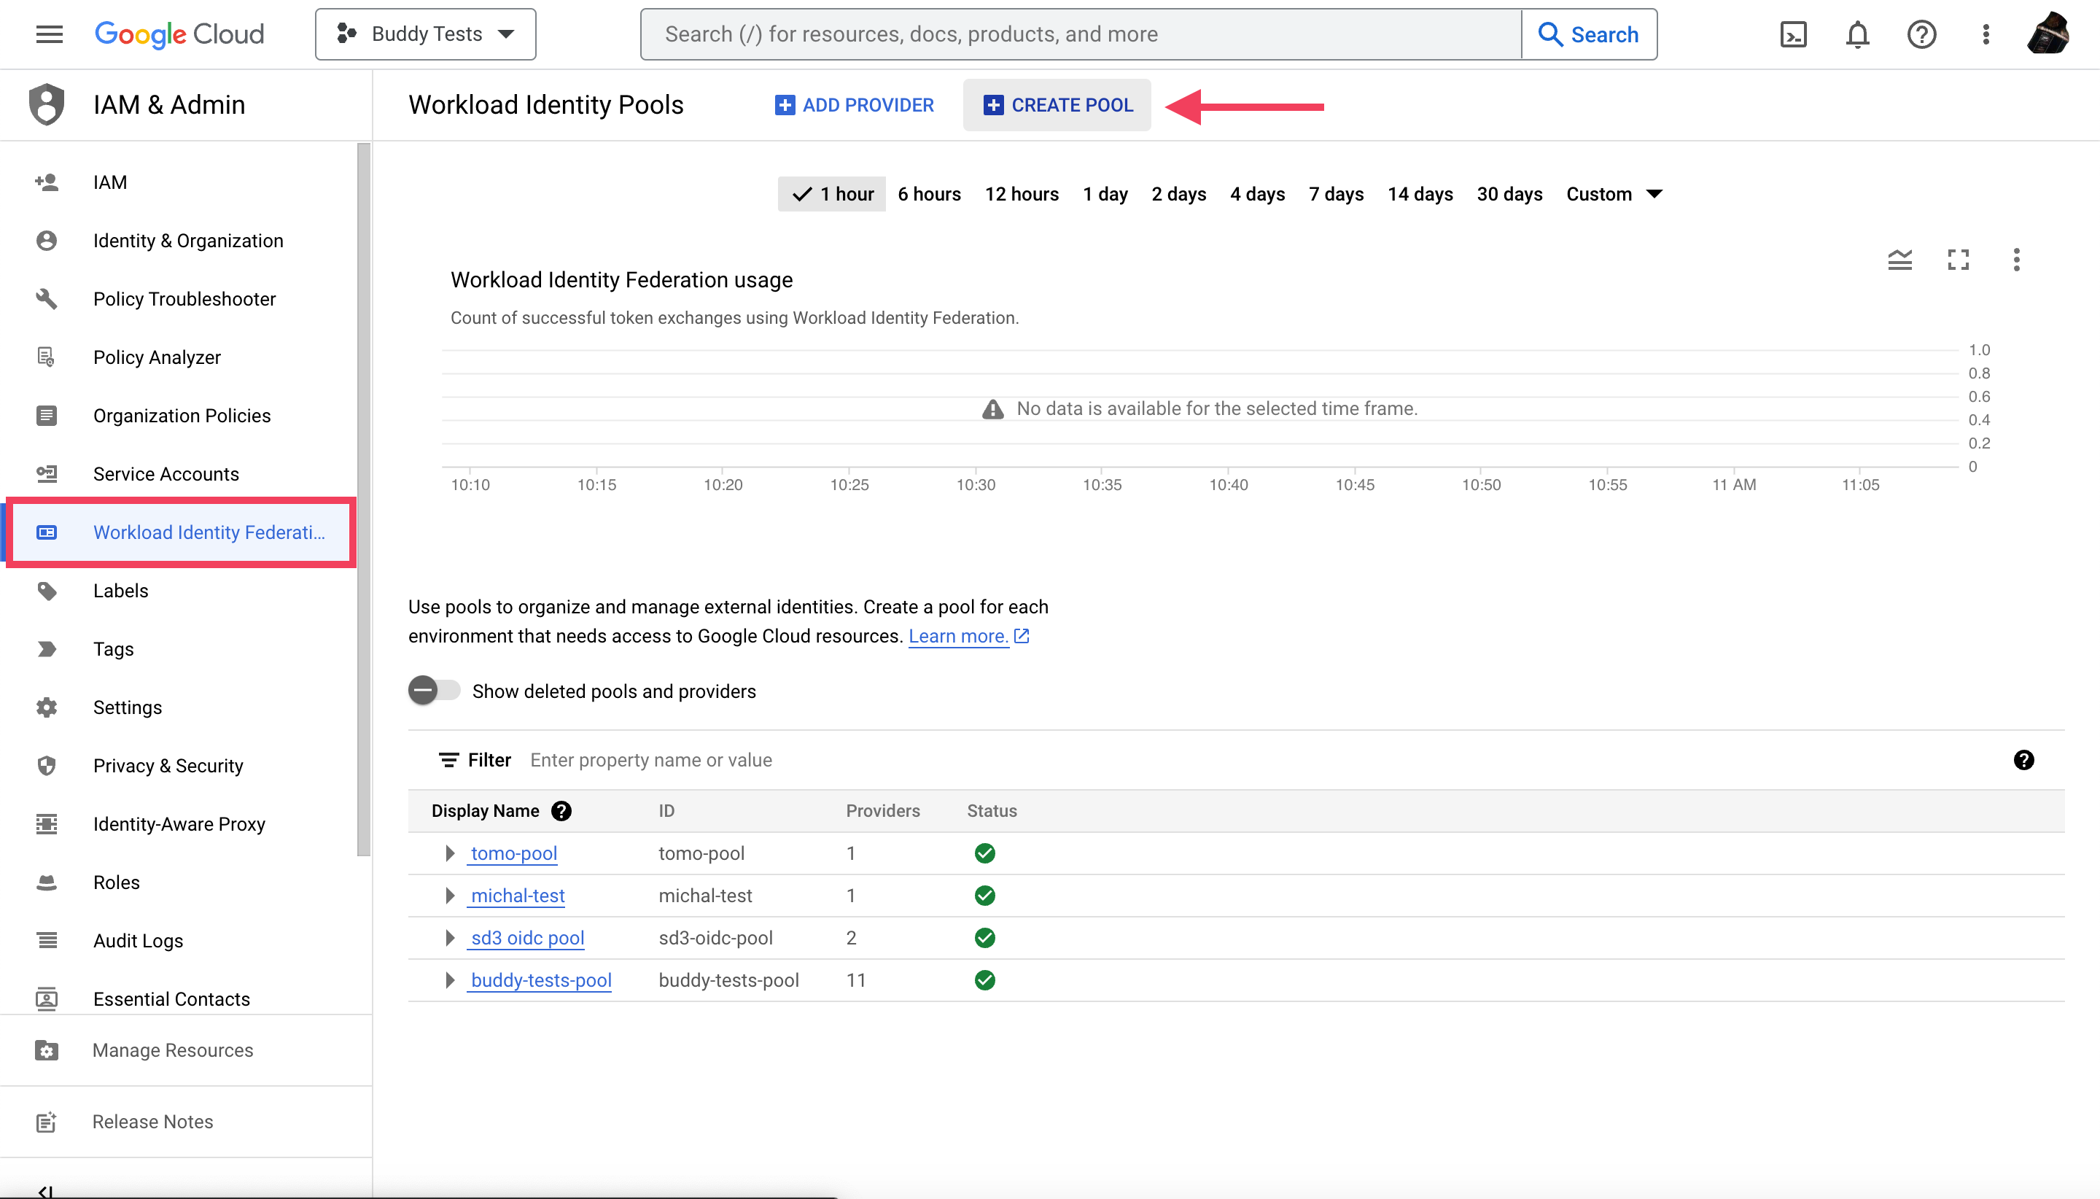
Task: Select the 30 days time range
Action: (x=1509, y=194)
